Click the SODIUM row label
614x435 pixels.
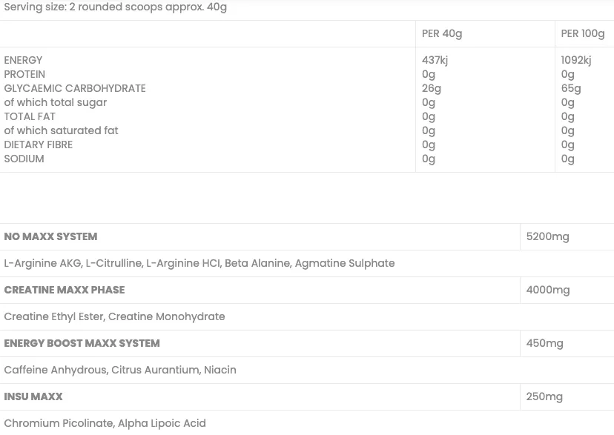click(24, 159)
